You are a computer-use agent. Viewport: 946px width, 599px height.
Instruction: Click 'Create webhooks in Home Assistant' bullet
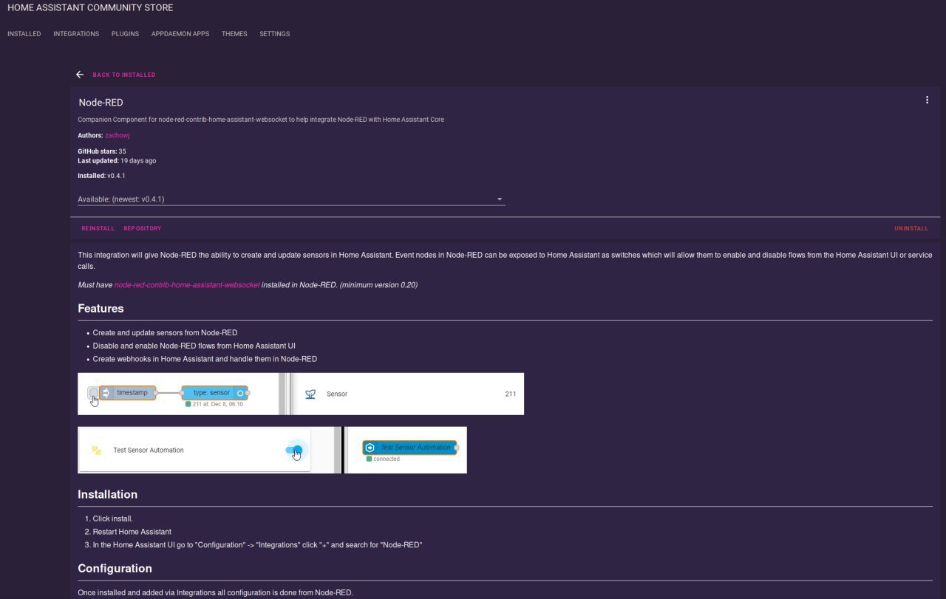coord(205,359)
